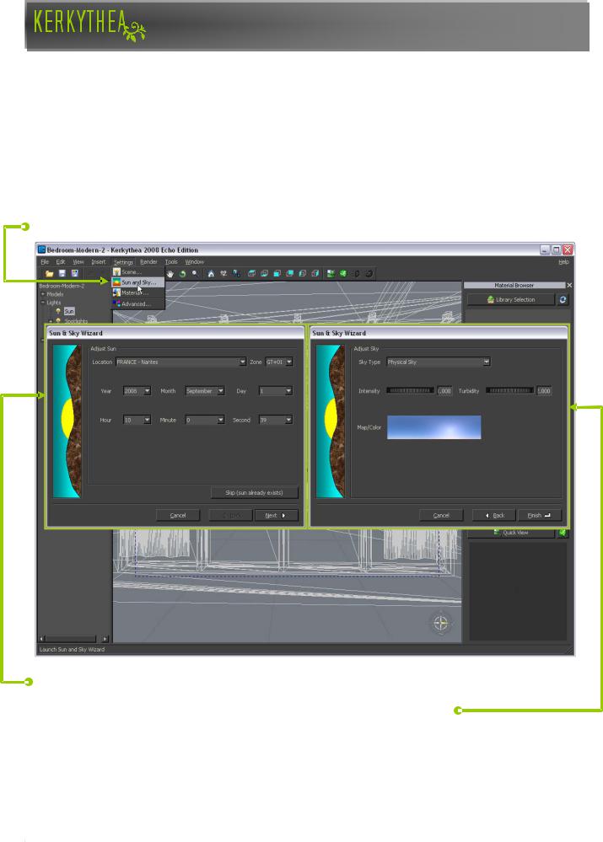Click the fourth cube view preset icon
The width and height of the screenshot is (603, 842).
tap(290, 274)
